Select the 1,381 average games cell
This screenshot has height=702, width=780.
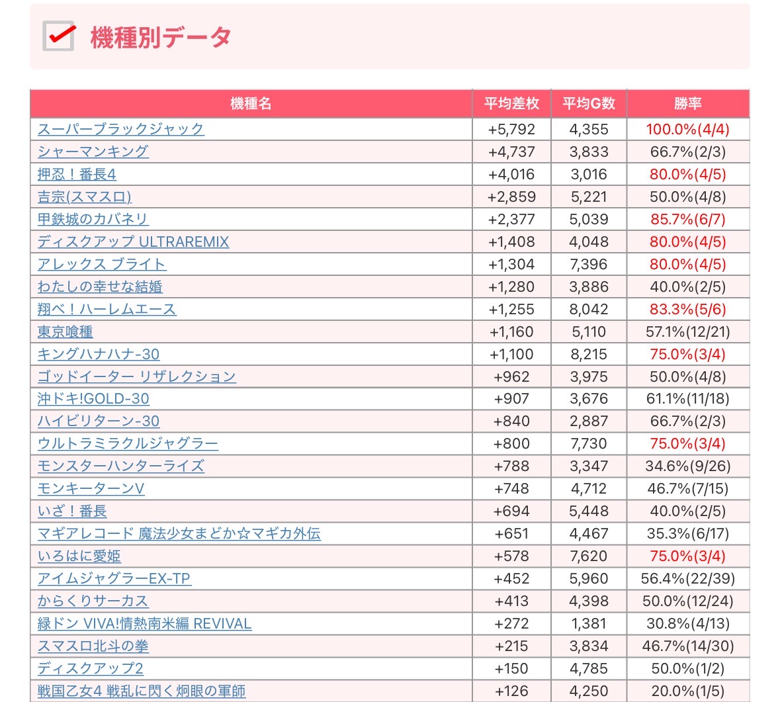[x=589, y=623]
